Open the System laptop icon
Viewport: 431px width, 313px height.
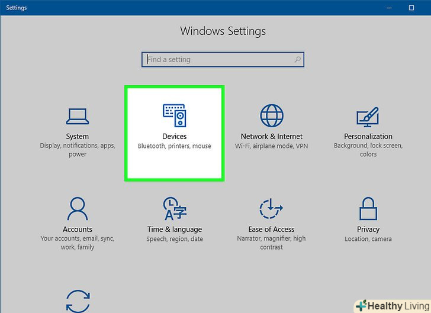click(77, 116)
